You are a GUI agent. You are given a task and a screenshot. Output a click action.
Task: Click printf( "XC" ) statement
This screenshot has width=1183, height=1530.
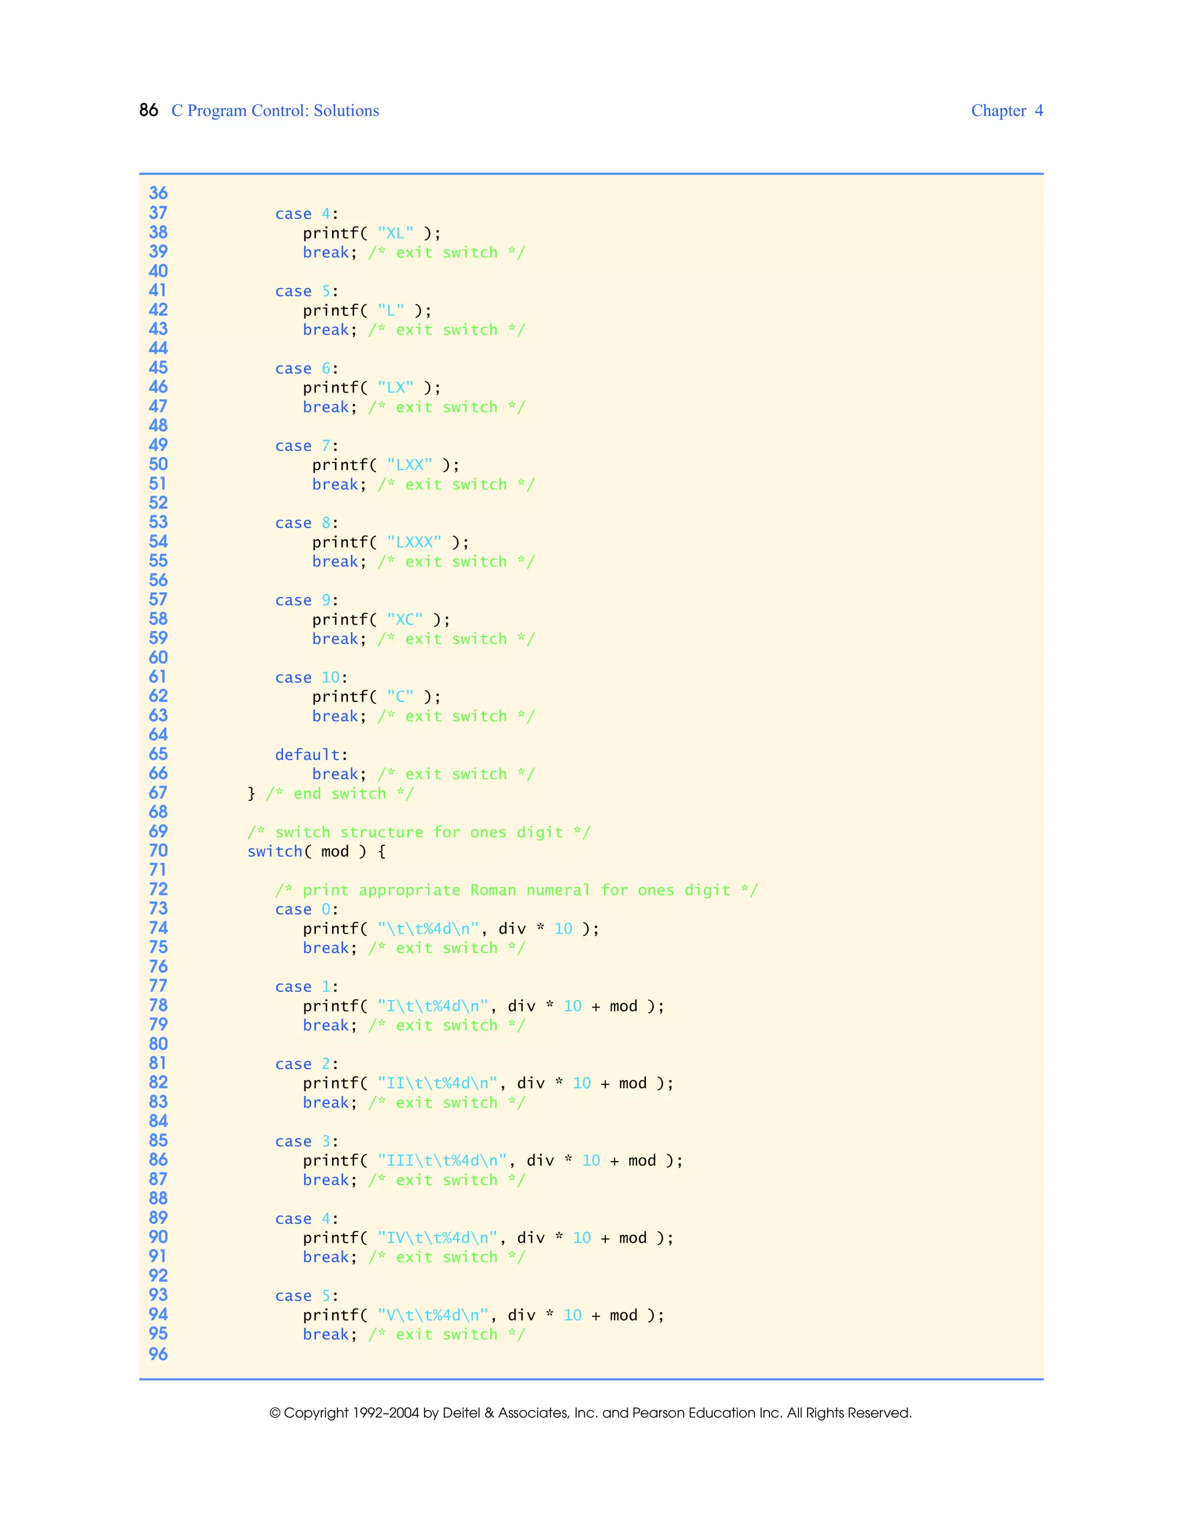pos(381,620)
